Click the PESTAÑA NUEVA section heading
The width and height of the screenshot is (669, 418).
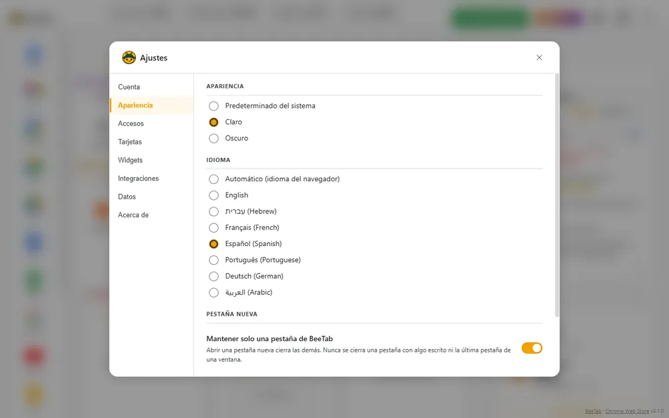pyautogui.click(x=231, y=314)
